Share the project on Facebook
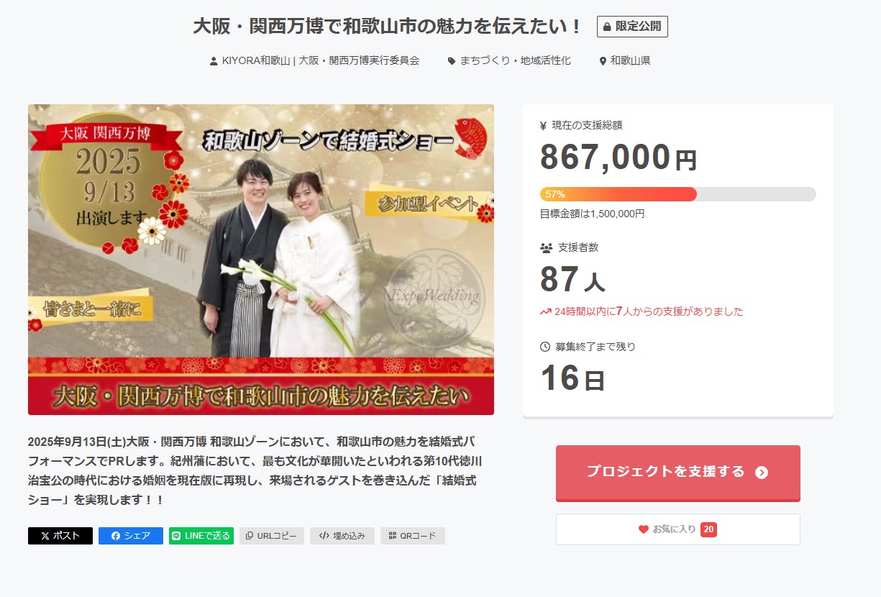This screenshot has width=881, height=597. click(131, 536)
